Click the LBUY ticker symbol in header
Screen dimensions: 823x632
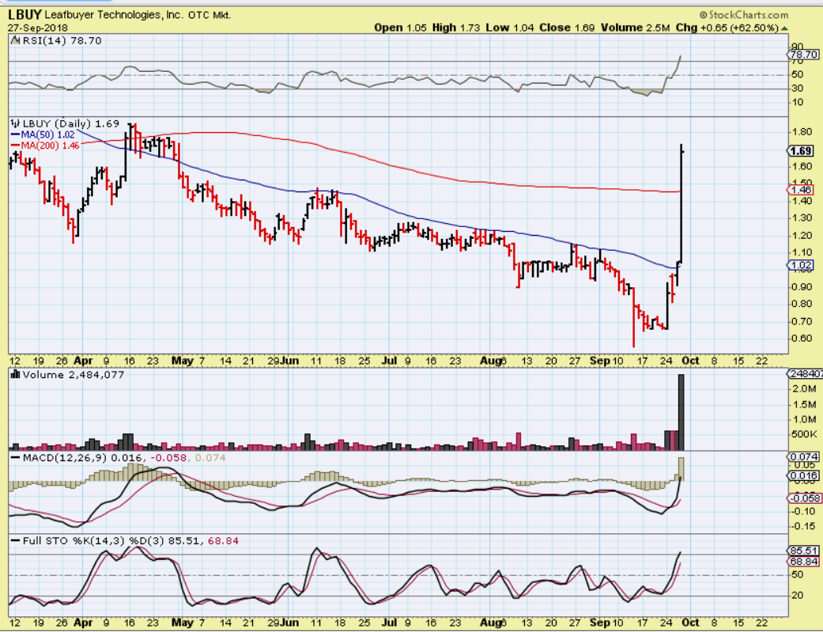25,13
